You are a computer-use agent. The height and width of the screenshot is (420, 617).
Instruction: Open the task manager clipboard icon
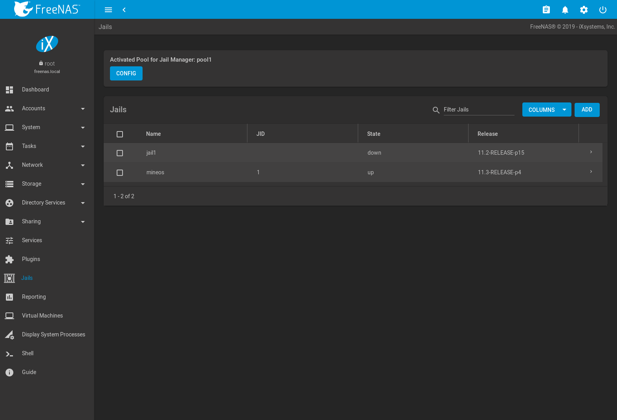[x=546, y=10]
